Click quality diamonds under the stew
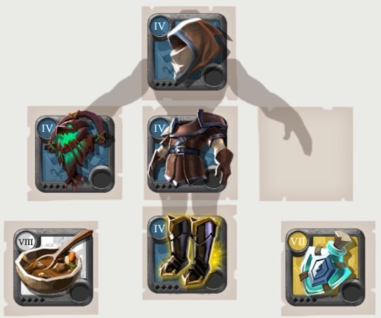Screen dimensions: 381x318 click(32, 300)
